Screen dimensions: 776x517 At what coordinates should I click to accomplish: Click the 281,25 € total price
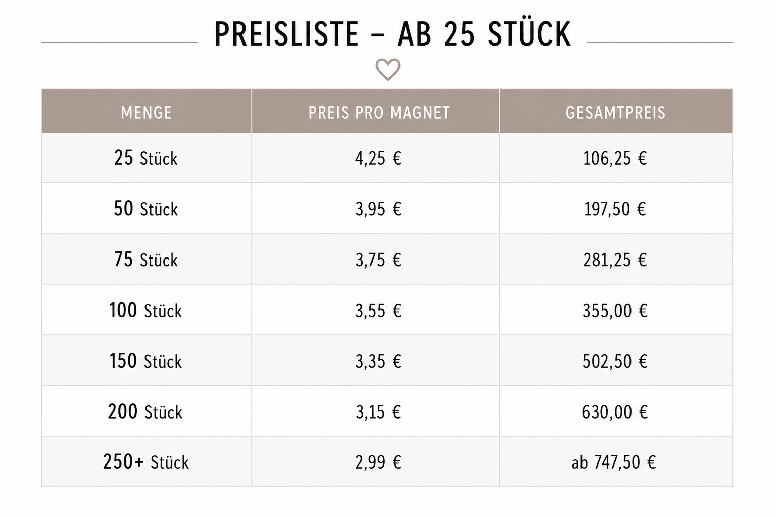[615, 260]
